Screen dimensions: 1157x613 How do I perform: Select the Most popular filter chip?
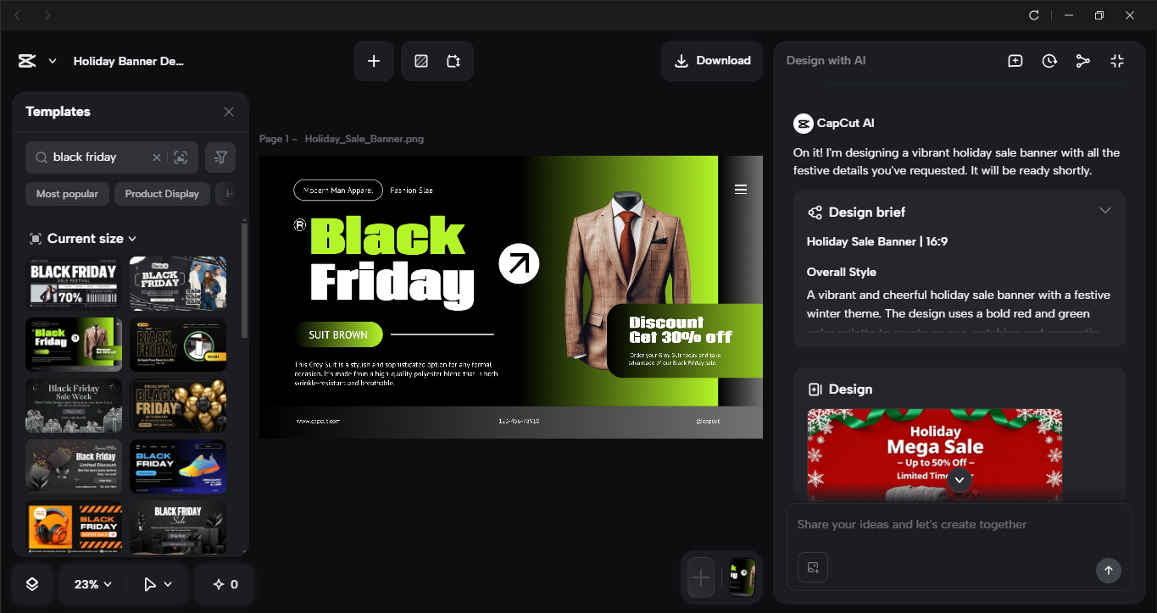click(66, 194)
